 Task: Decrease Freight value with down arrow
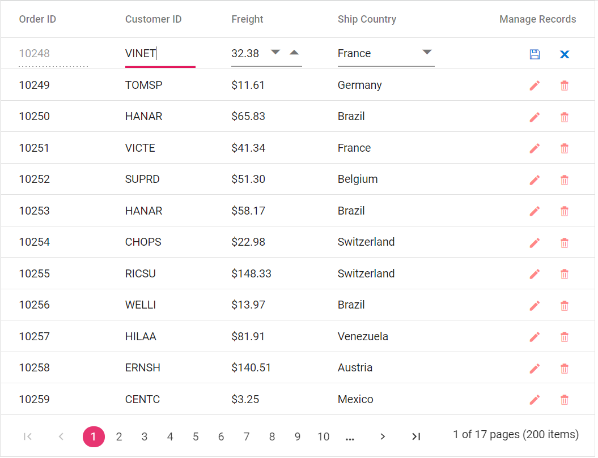[275, 53]
